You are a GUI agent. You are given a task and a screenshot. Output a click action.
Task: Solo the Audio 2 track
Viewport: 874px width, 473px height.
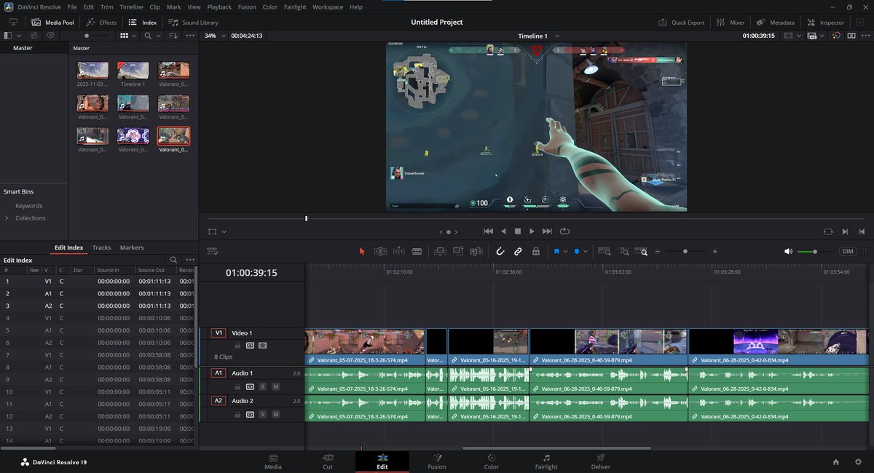click(x=263, y=414)
